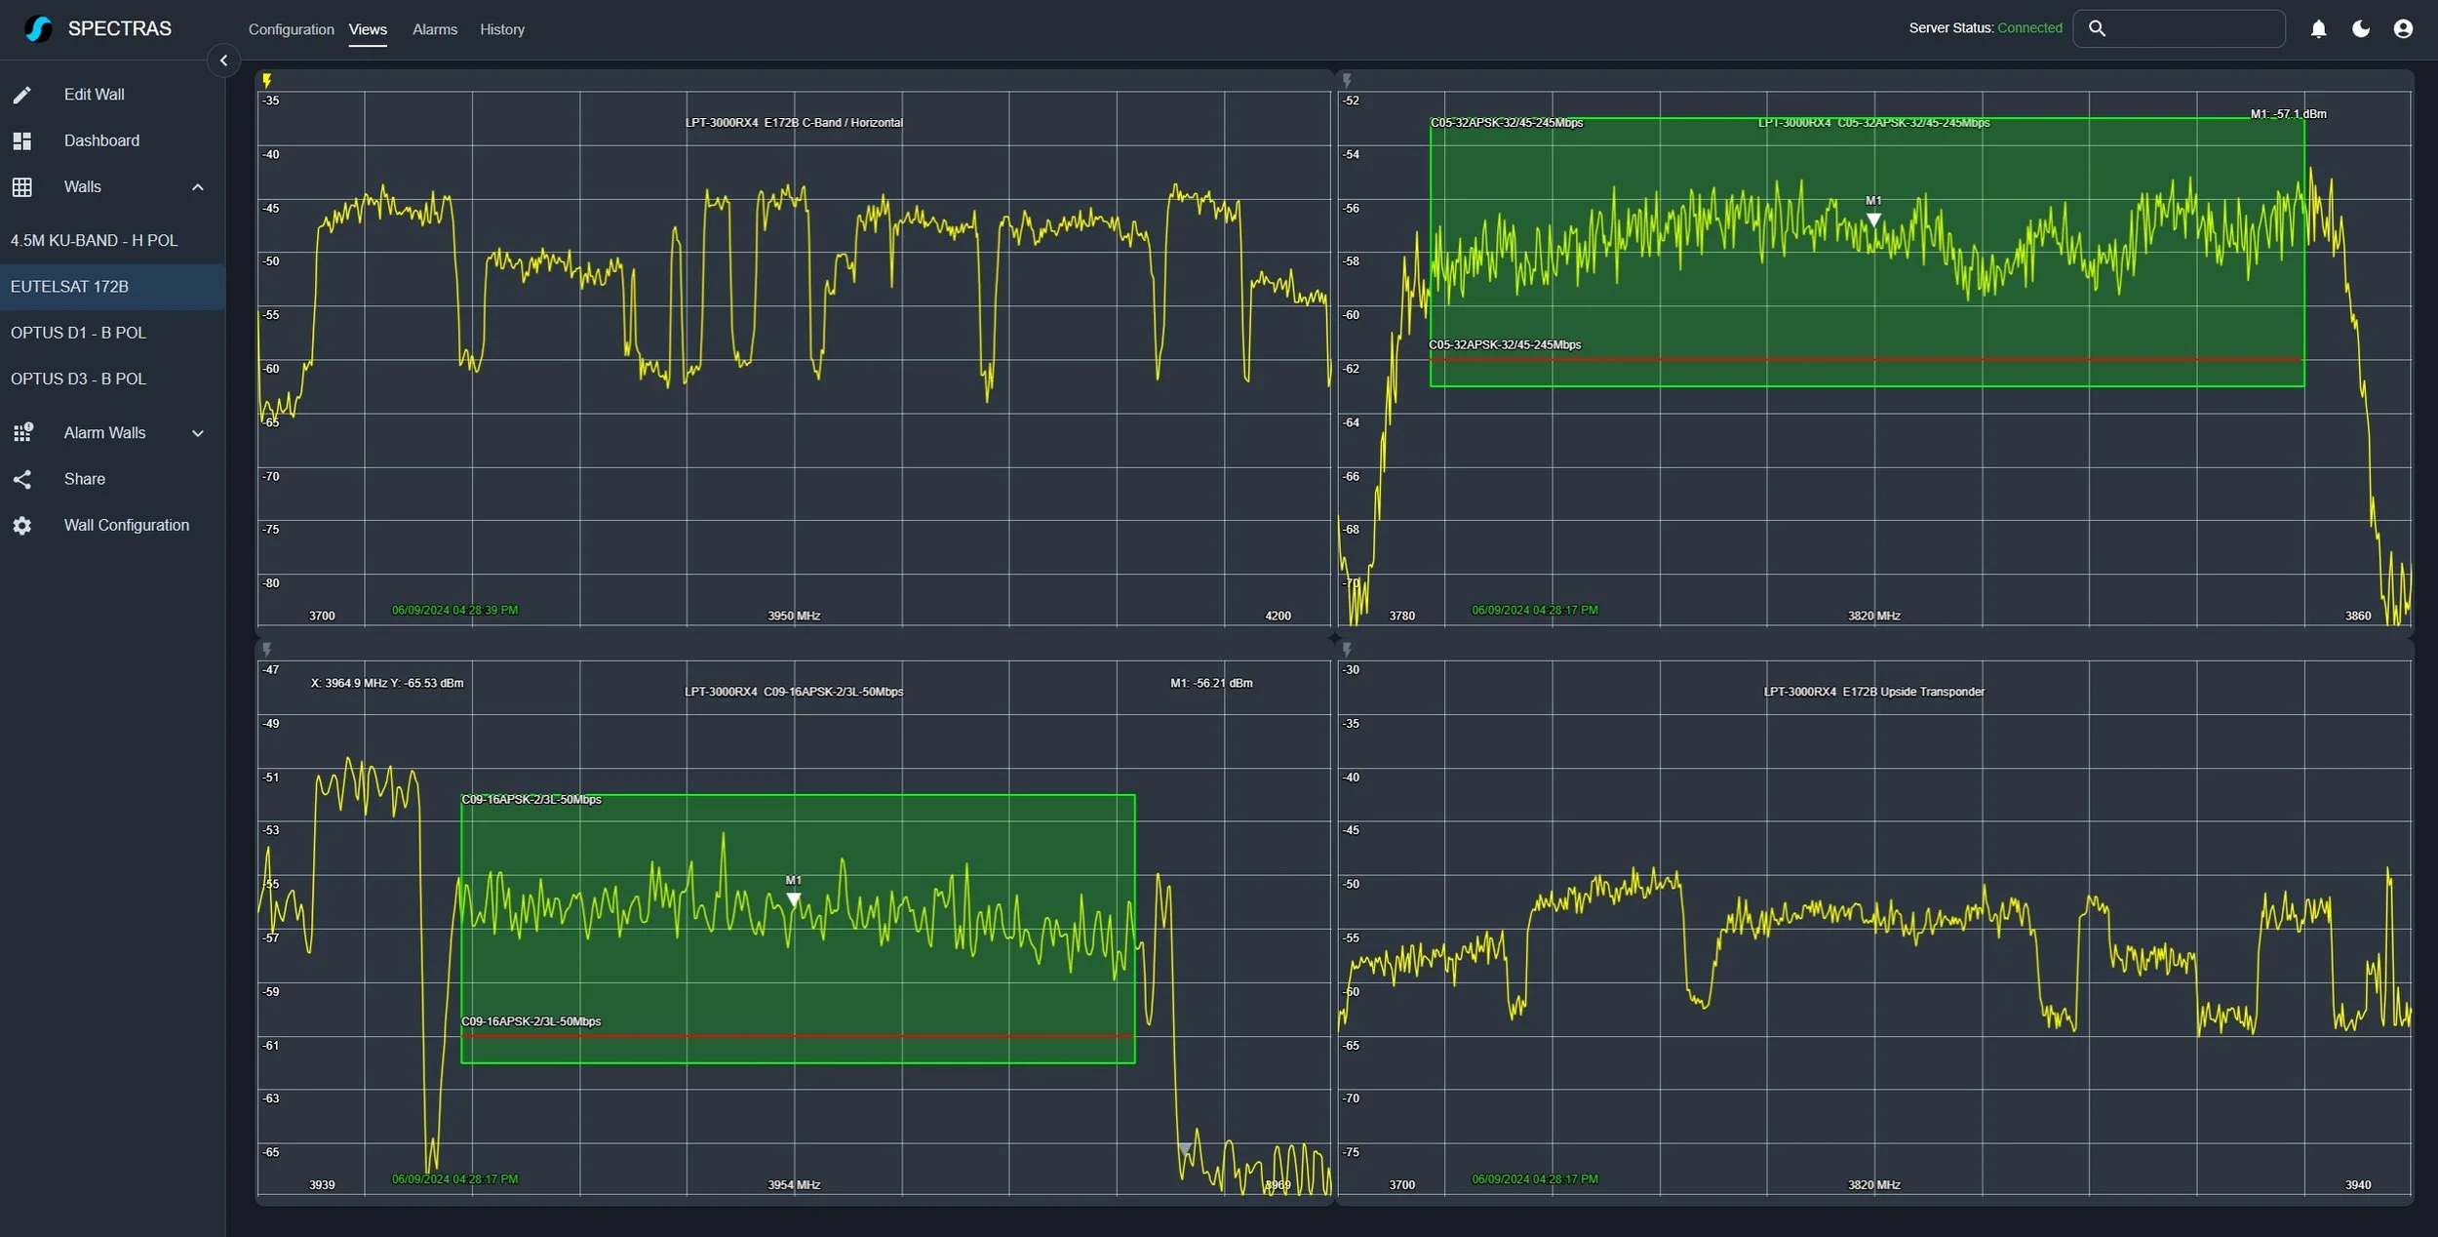Click Edit Wall label
The height and width of the screenshot is (1237, 2438).
click(x=95, y=95)
